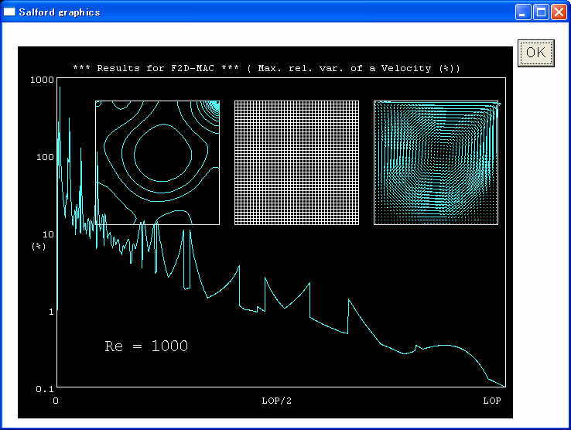
Task: Click the OK button
Action: [536, 53]
